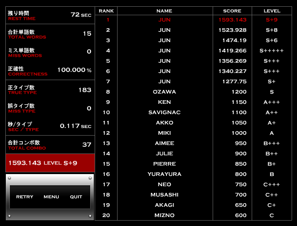
Task: Click the name PIERRE
Action: click(164, 164)
